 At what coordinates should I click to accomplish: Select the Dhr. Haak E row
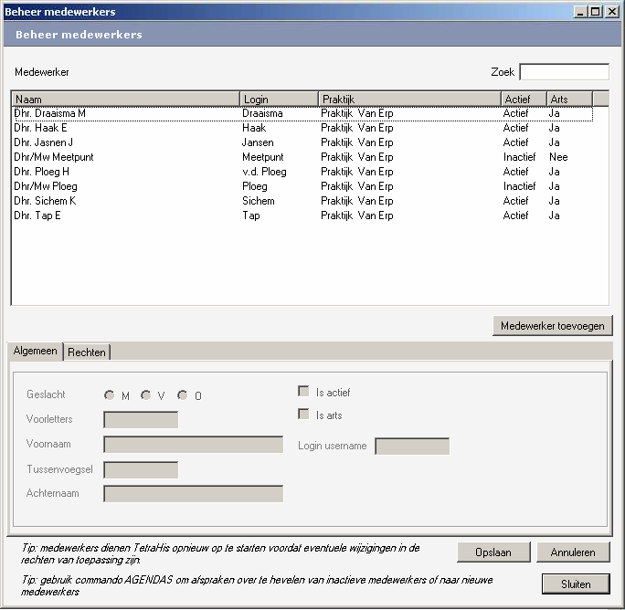click(x=41, y=128)
